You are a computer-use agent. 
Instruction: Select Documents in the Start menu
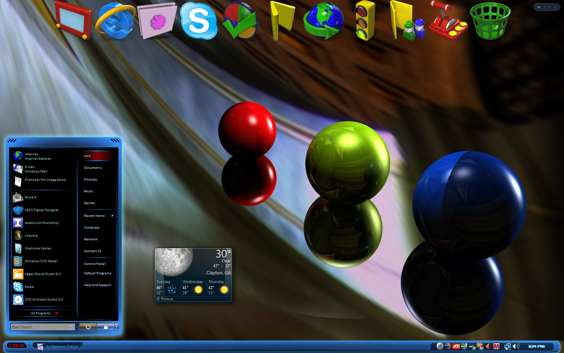point(93,168)
